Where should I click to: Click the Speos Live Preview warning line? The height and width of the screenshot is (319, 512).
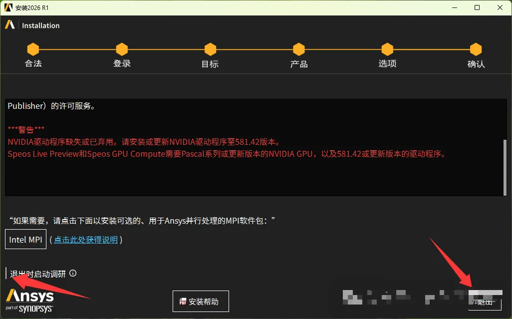click(227, 154)
